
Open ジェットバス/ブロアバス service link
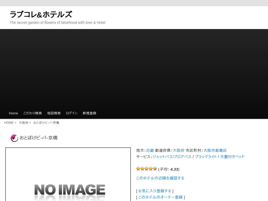[x=172, y=157]
